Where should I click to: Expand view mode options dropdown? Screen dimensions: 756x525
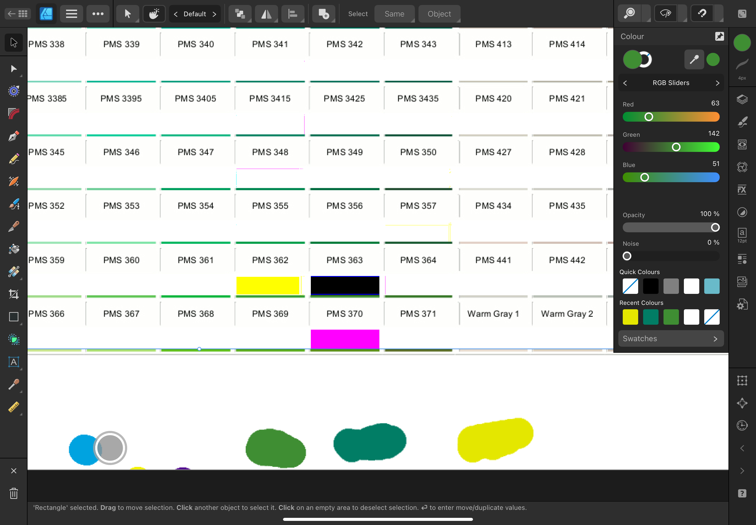tap(682, 13)
